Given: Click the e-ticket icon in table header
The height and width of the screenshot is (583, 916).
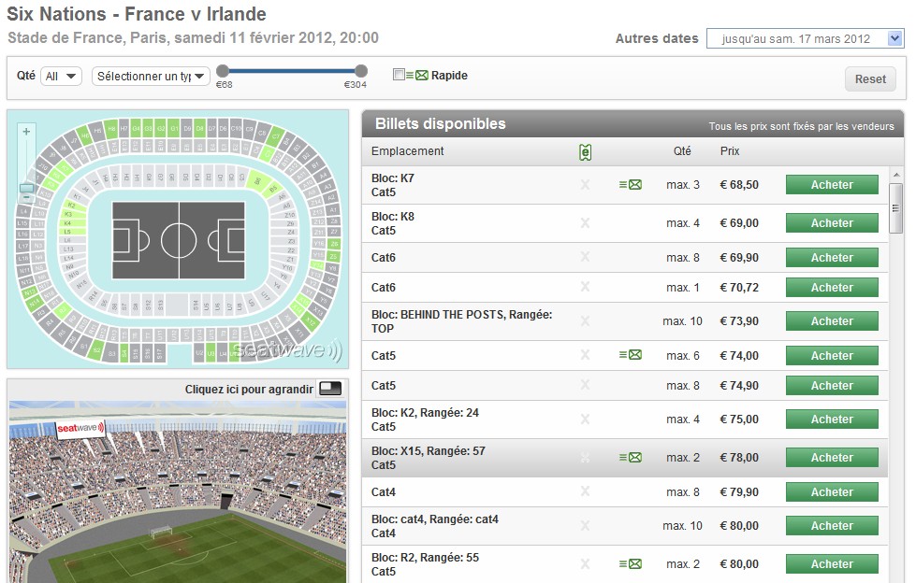Looking at the screenshot, I should (586, 151).
